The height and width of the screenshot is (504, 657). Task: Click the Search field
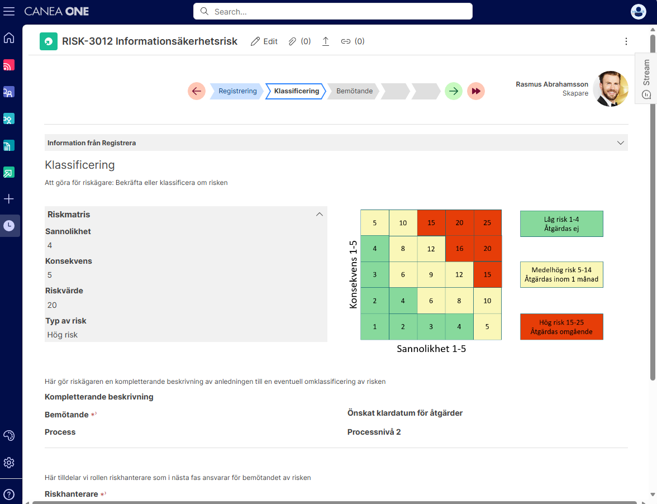pos(333,11)
